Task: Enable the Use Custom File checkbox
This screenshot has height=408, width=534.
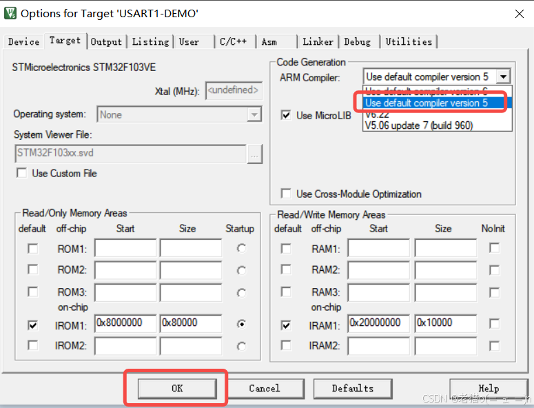Action: tap(21, 173)
